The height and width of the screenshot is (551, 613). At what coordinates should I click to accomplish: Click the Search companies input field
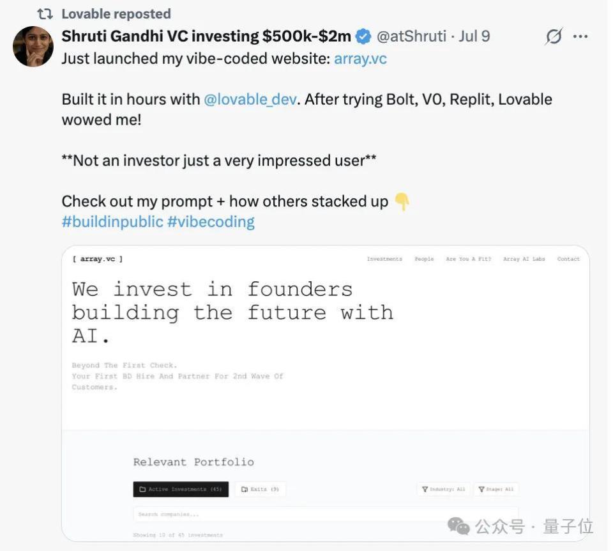[326, 514]
